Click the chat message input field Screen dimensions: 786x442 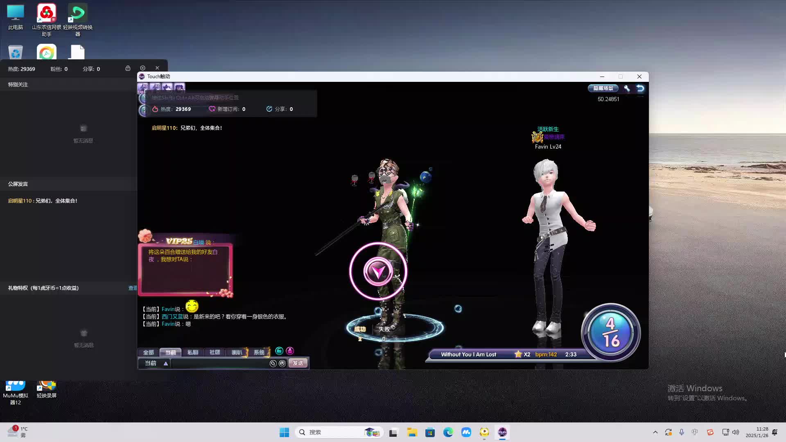(219, 363)
